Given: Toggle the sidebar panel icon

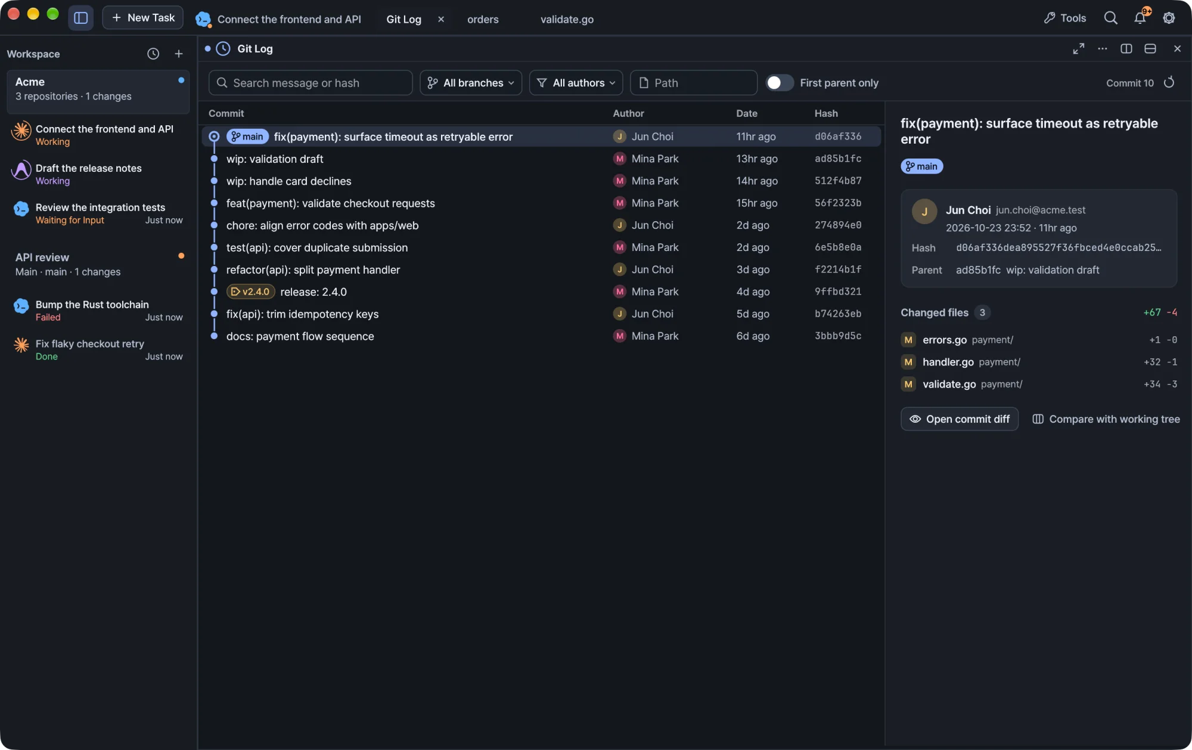Looking at the screenshot, I should 81,18.
